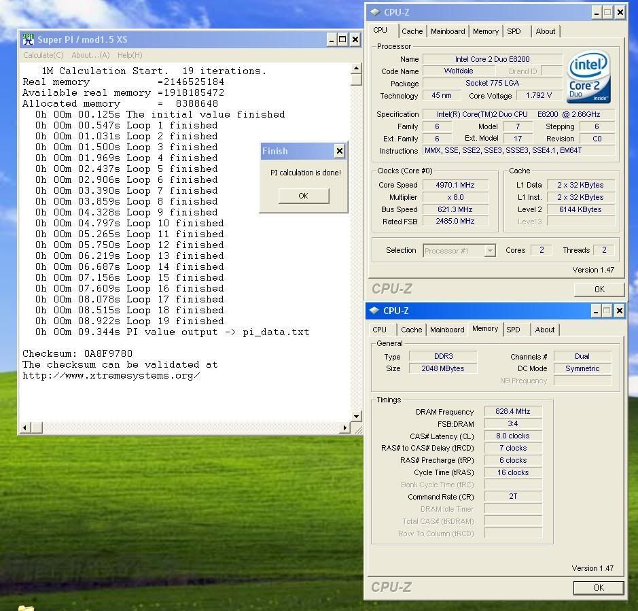Image resolution: width=638 pixels, height=611 pixels.
Task: Click the PI value output pi_data.txt line
Action: click(x=172, y=332)
